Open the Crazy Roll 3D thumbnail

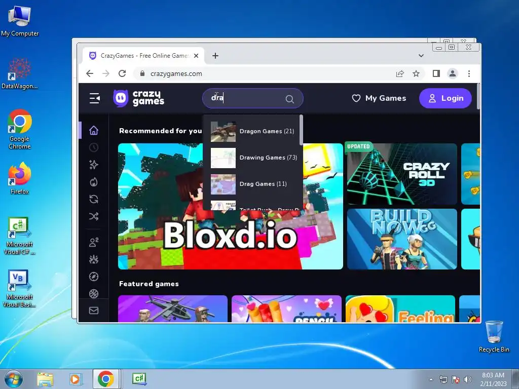[402, 174]
